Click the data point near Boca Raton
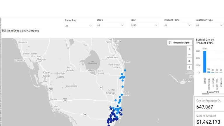Viewport: 224px width, 126px height. click(122, 94)
